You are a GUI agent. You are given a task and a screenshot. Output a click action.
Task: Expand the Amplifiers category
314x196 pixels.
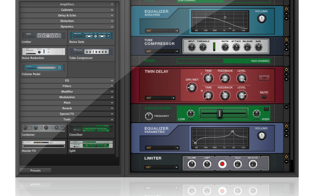click(x=67, y=4)
